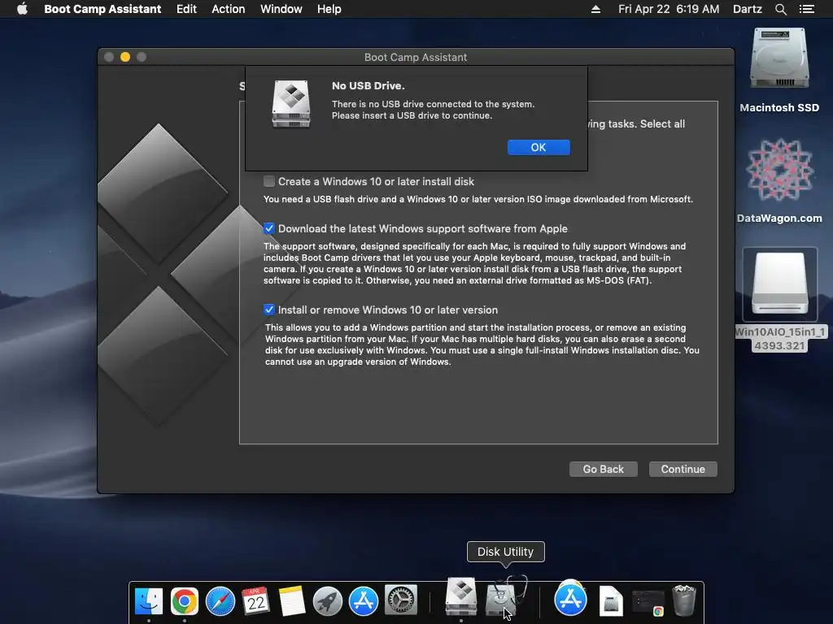Click the 'You need a USB flash drive' description
Image resolution: width=833 pixels, height=624 pixels.
(478, 200)
